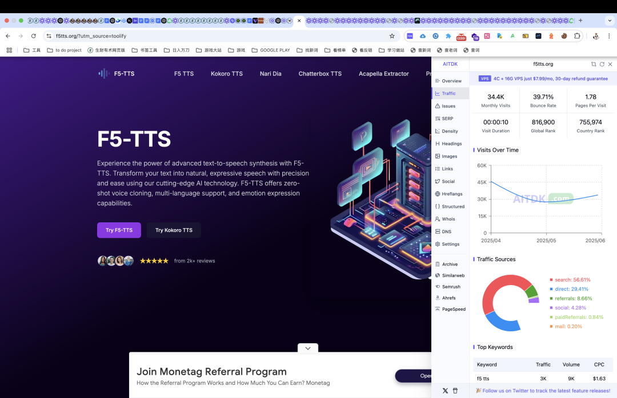Open the Whois tab
Screen dimensions: 617x398
[x=450, y=219]
